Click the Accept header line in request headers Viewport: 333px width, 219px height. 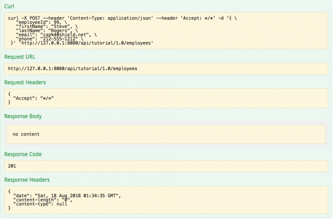33,98
